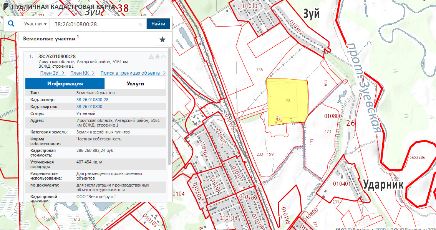Viewport: 436px width, 230px height.
Task: Add parcel to favorites via small star
Action: [x=157, y=57]
